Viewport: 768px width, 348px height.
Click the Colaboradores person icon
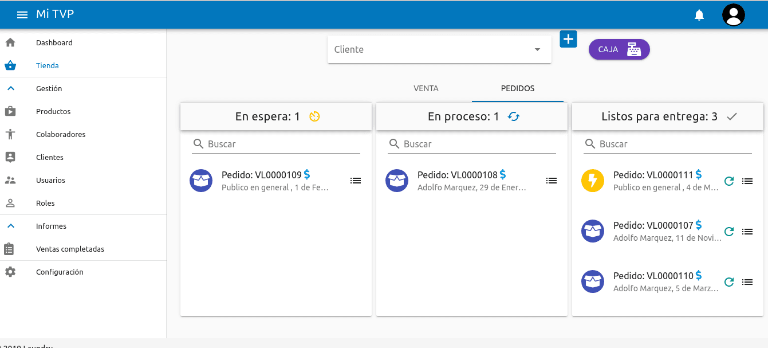[x=10, y=134]
